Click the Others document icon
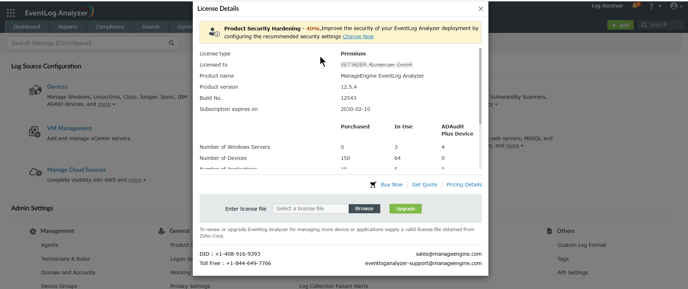Viewport: 688px width, 289px height. pos(549,231)
